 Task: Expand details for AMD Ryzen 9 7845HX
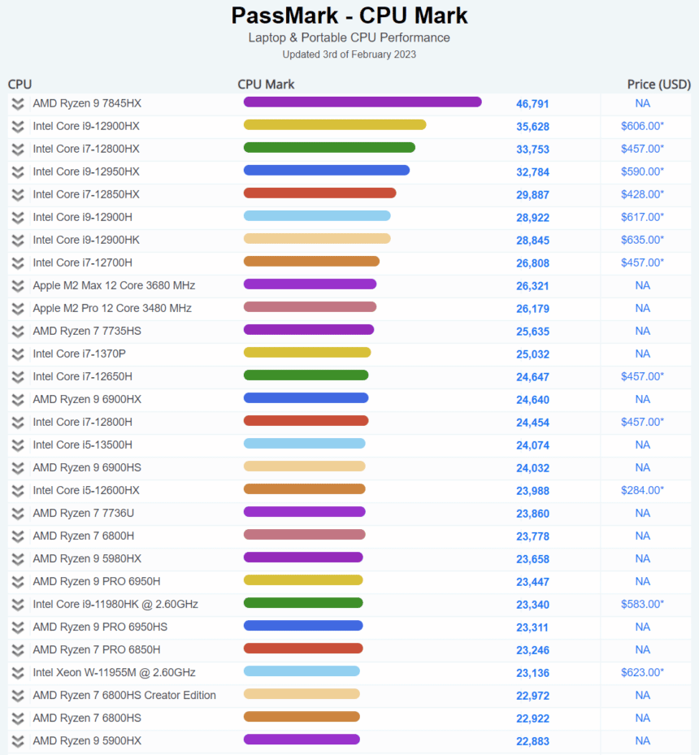[17, 104]
